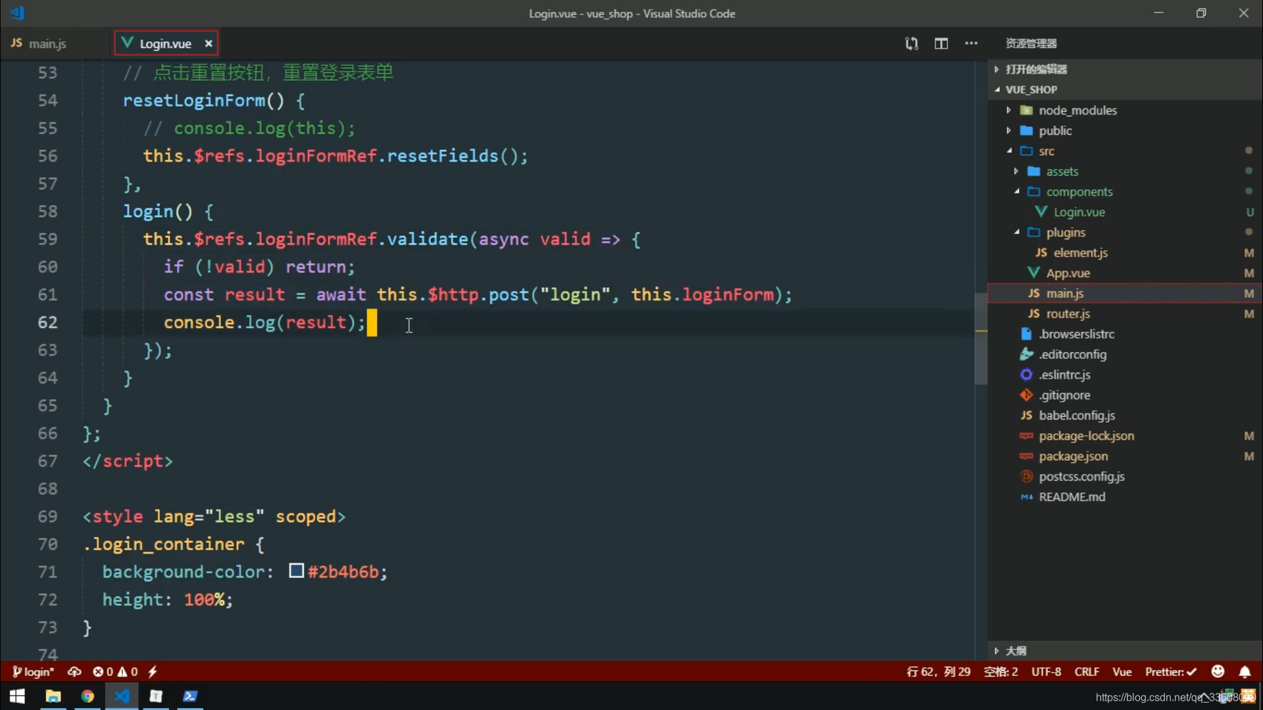Image resolution: width=1263 pixels, height=710 pixels.
Task: Collapse the src folder
Action: (1125, 151)
